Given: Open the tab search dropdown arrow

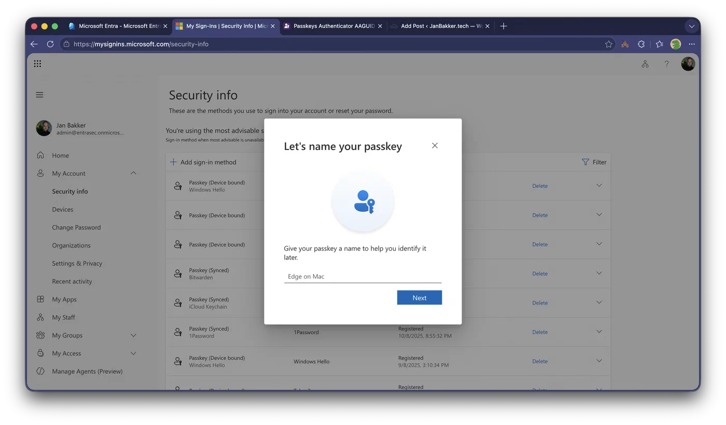Looking at the screenshot, I should (692, 26).
